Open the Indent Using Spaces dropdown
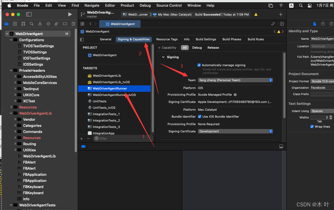The width and height of the screenshot is (334, 210). tap(322, 111)
